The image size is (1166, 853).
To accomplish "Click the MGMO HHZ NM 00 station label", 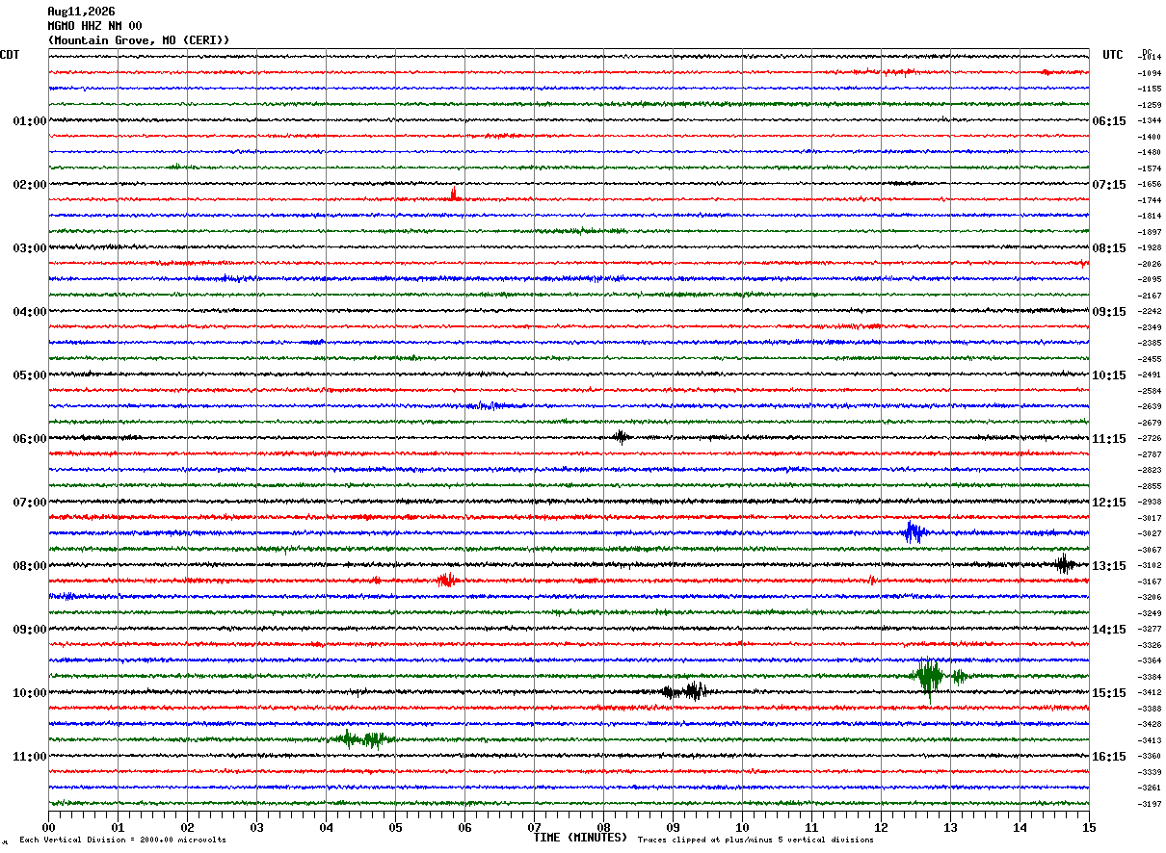I will (x=94, y=26).
